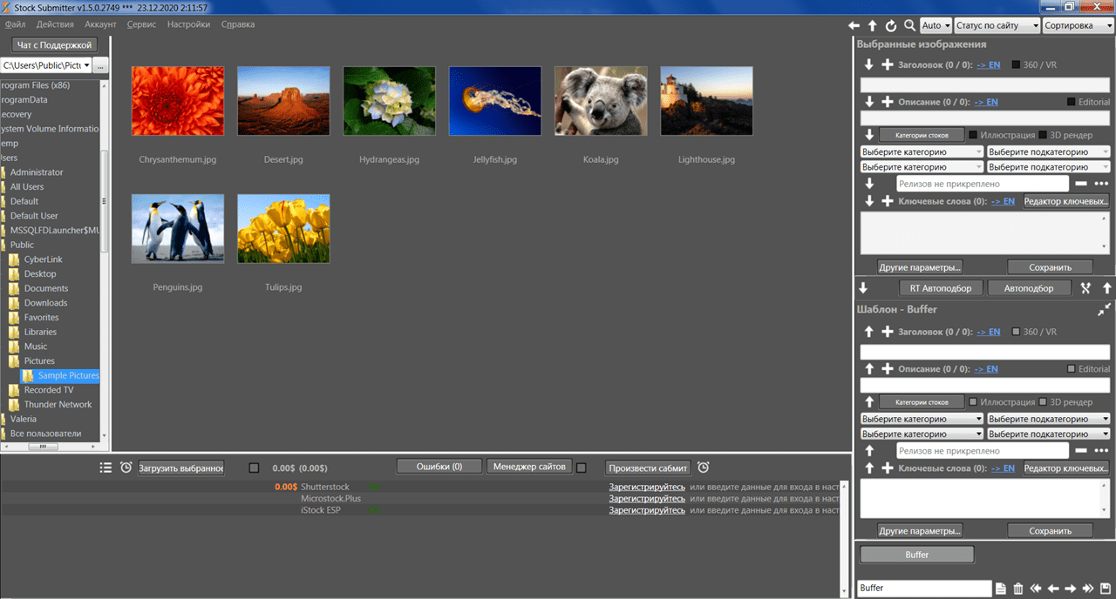
Task: Toggle Иллюстрация checkbox in Шаблон panel
Action: (973, 402)
